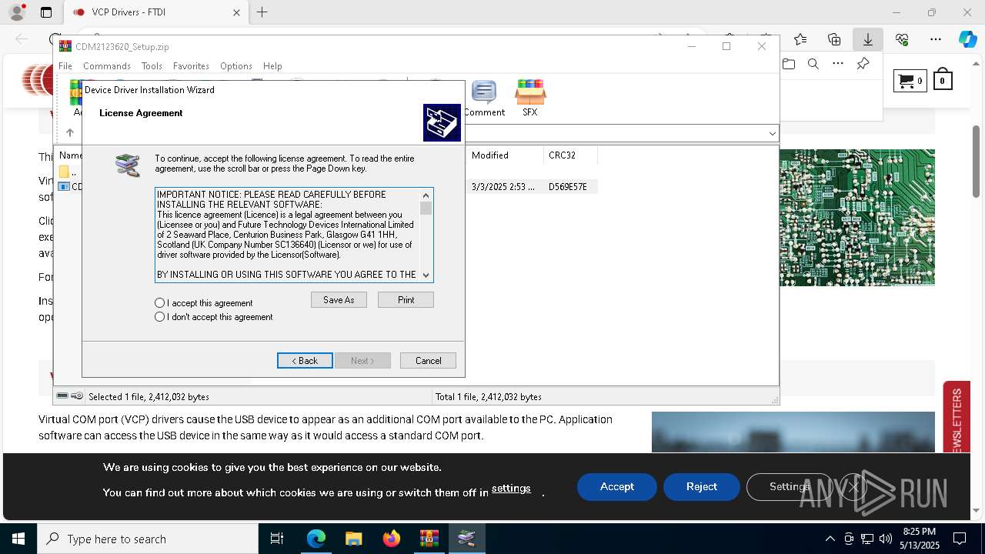Open WinRAR Tools menu
Screen dimensions: 985x554
point(152,66)
